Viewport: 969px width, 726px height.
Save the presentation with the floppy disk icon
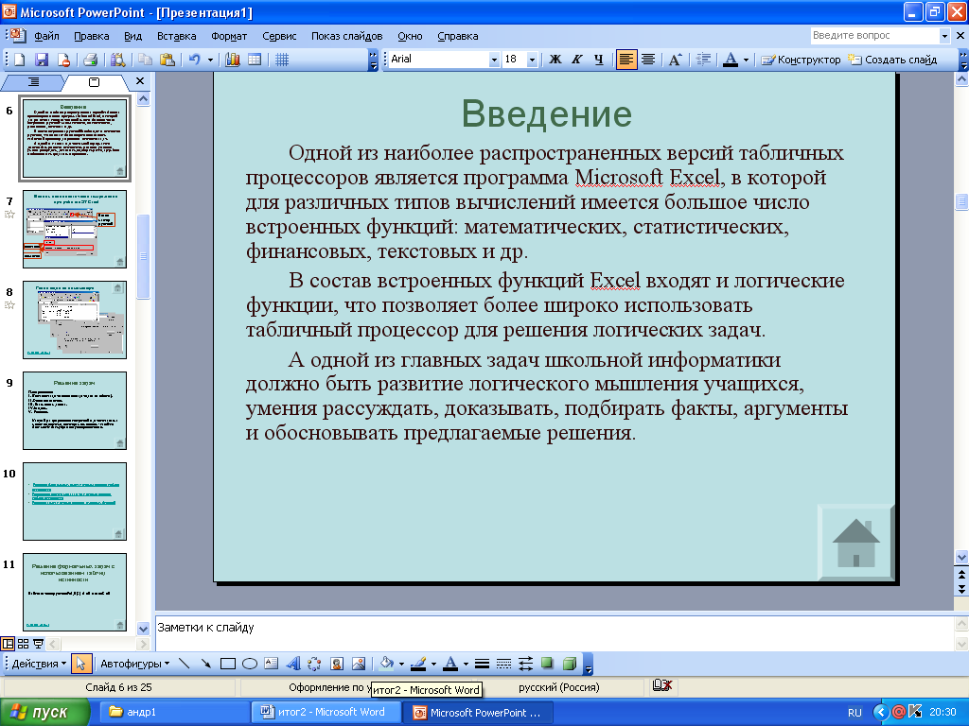point(42,60)
